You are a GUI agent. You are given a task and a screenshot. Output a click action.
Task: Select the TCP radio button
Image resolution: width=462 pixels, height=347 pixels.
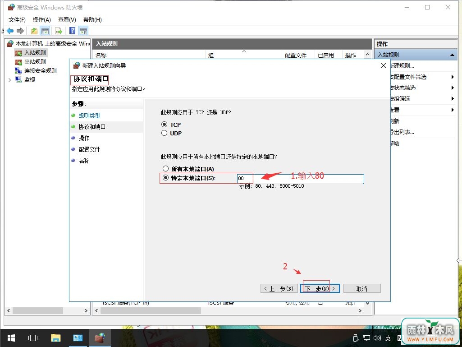point(165,125)
